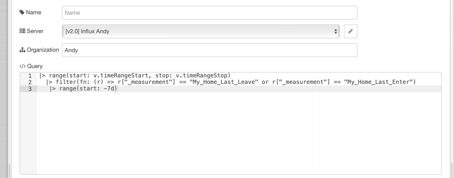Viewport: 454px width, 178px height.
Task: Click the Organization label text
Action: point(43,50)
